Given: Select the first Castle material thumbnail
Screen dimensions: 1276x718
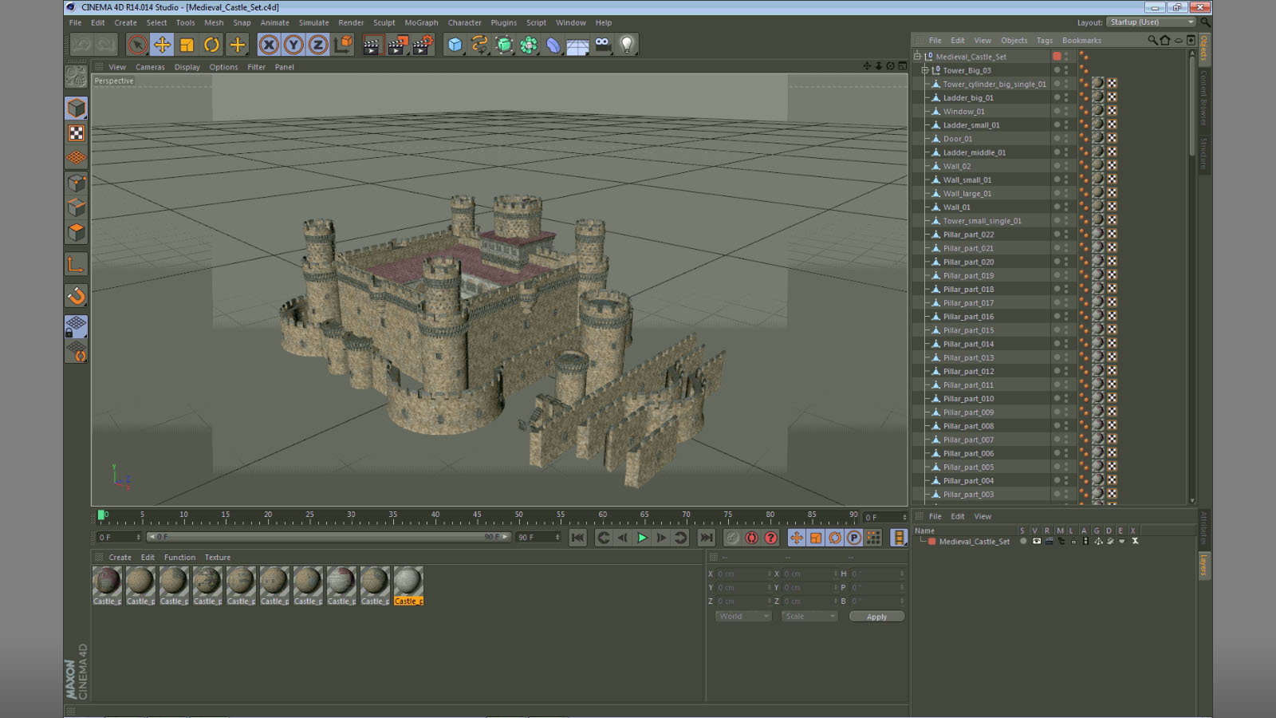Looking at the screenshot, I should point(107,582).
